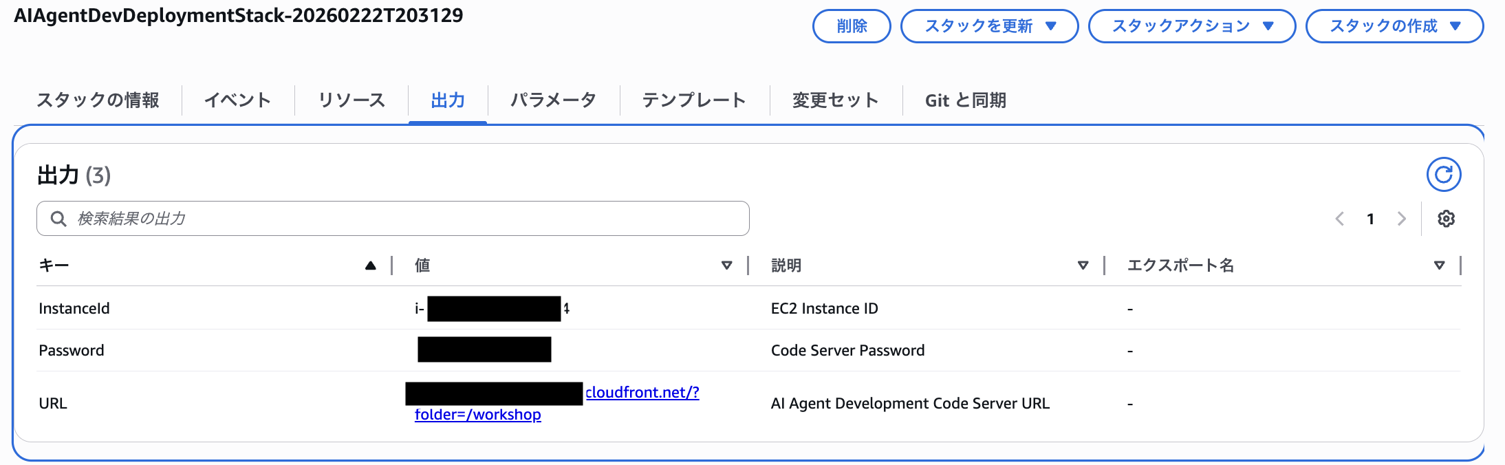
Task: Click the 値 column header label
Action: coord(422,266)
